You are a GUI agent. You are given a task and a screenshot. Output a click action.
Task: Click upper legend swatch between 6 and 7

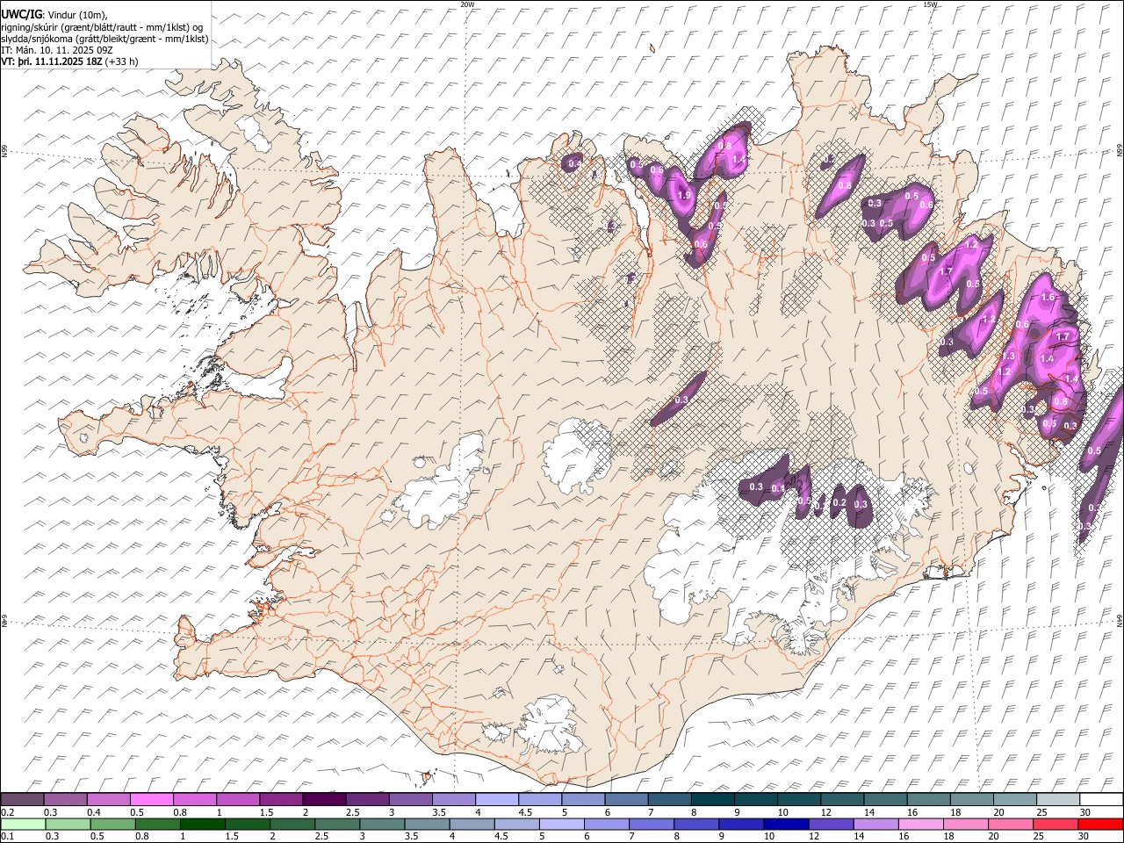tap(625, 799)
